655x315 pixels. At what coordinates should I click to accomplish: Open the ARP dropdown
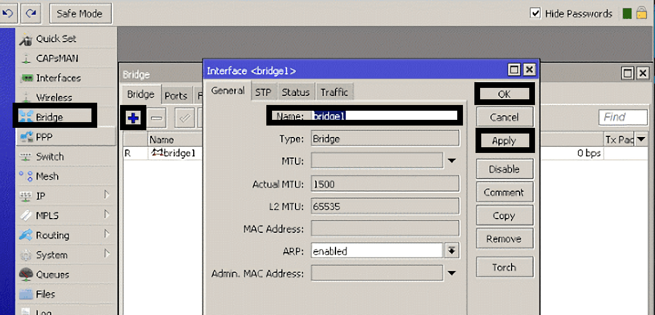point(452,251)
